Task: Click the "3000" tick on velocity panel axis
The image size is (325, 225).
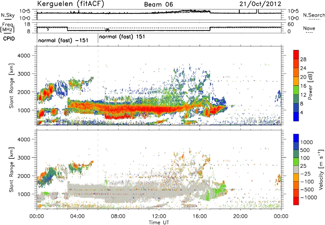Action: tap(24, 158)
